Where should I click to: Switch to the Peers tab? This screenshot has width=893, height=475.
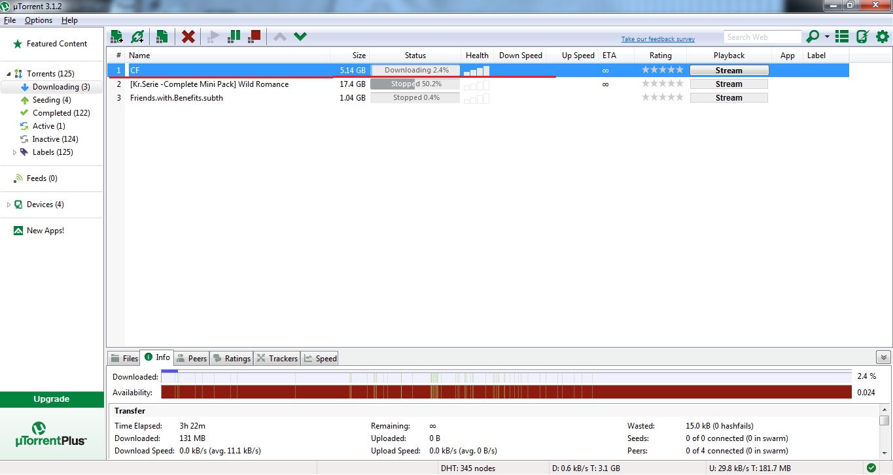[x=192, y=358]
